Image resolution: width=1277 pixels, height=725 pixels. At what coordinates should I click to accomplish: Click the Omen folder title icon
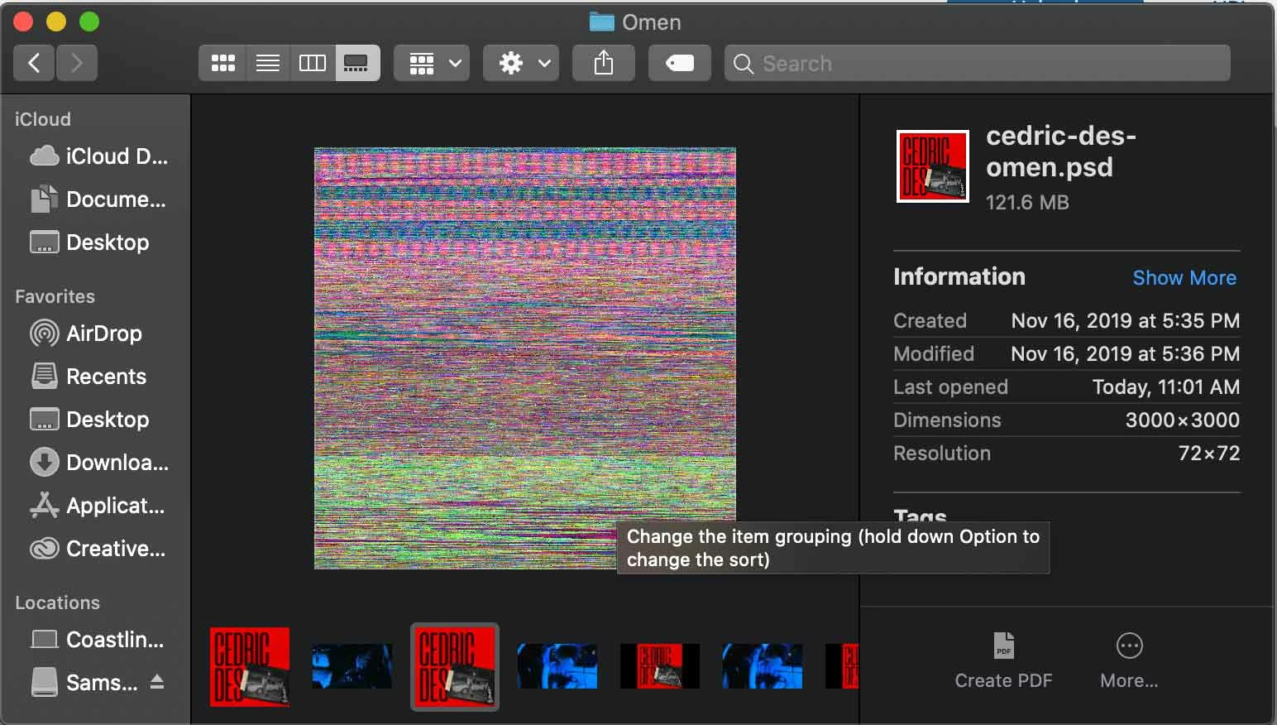coord(601,22)
